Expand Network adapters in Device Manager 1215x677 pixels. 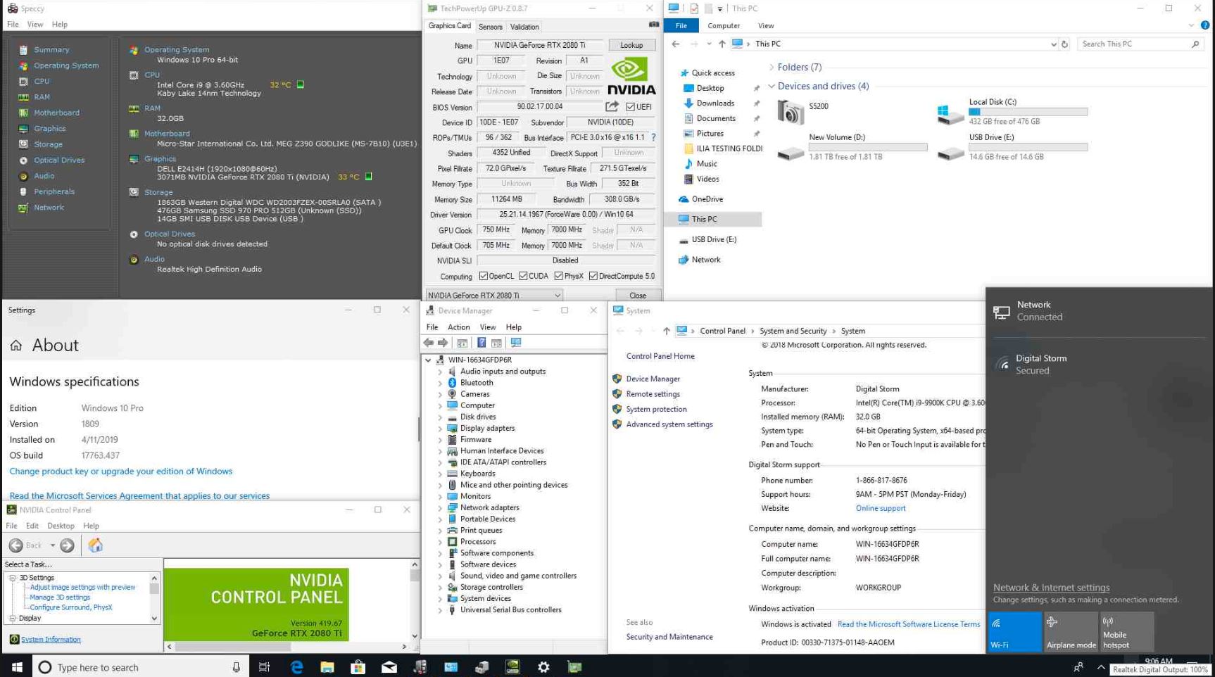tap(441, 508)
